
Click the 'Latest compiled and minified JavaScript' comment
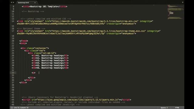pos(50,105)
